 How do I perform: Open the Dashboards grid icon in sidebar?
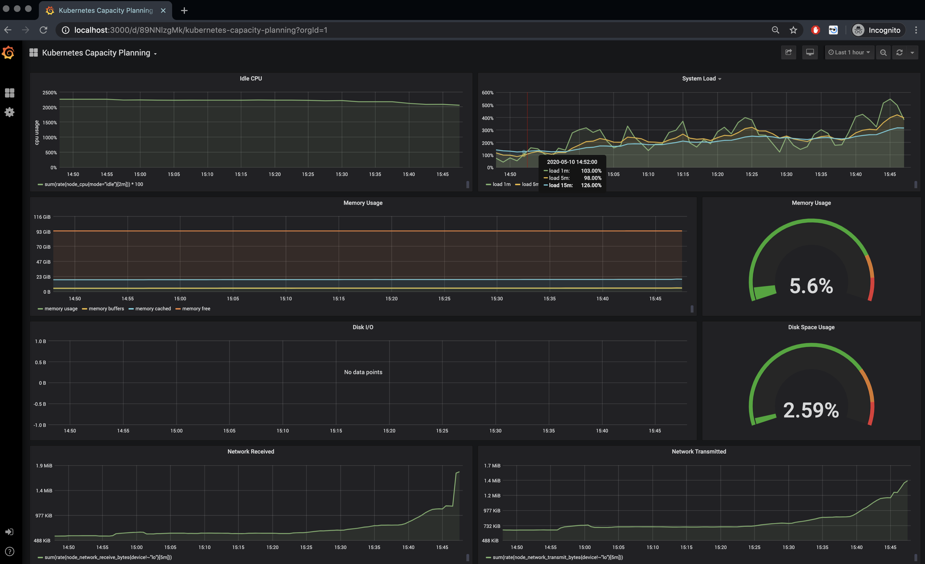pos(9,93)
